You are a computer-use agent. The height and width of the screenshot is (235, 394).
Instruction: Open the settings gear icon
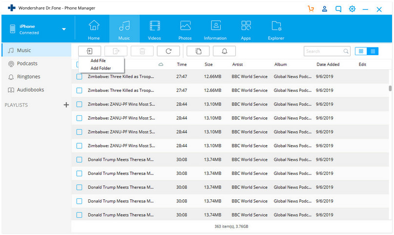[x=352, y=9]
